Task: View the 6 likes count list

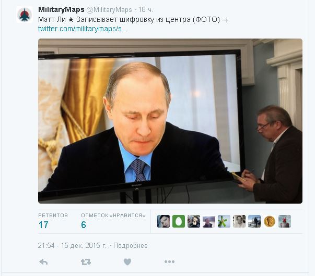Action: [113, 221]
